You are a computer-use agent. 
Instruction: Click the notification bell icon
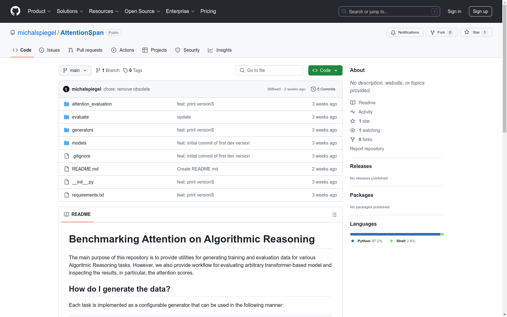tap(393, 32)
